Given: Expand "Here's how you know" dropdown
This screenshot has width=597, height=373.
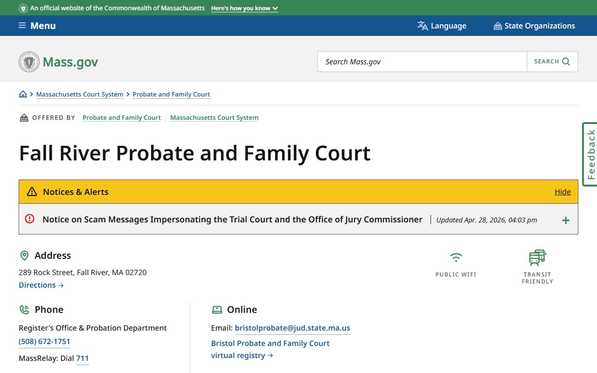Looking at the screenshot, I should [x=244, y=8].
